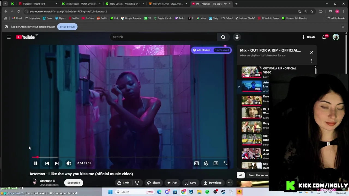Select the From the series filter chip
The width and height of the screenshot is (349, 196).
(258, 175)
